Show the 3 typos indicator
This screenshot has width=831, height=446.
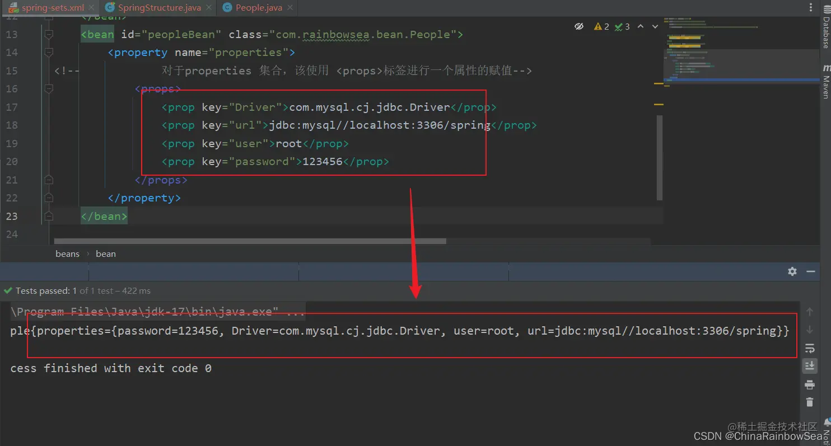point(622,26)
